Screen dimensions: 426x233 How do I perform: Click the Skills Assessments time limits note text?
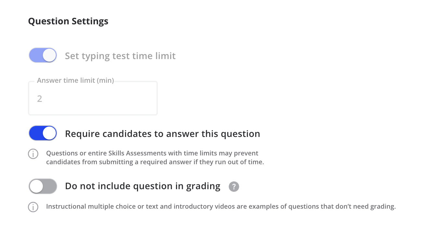coord(155,157)
